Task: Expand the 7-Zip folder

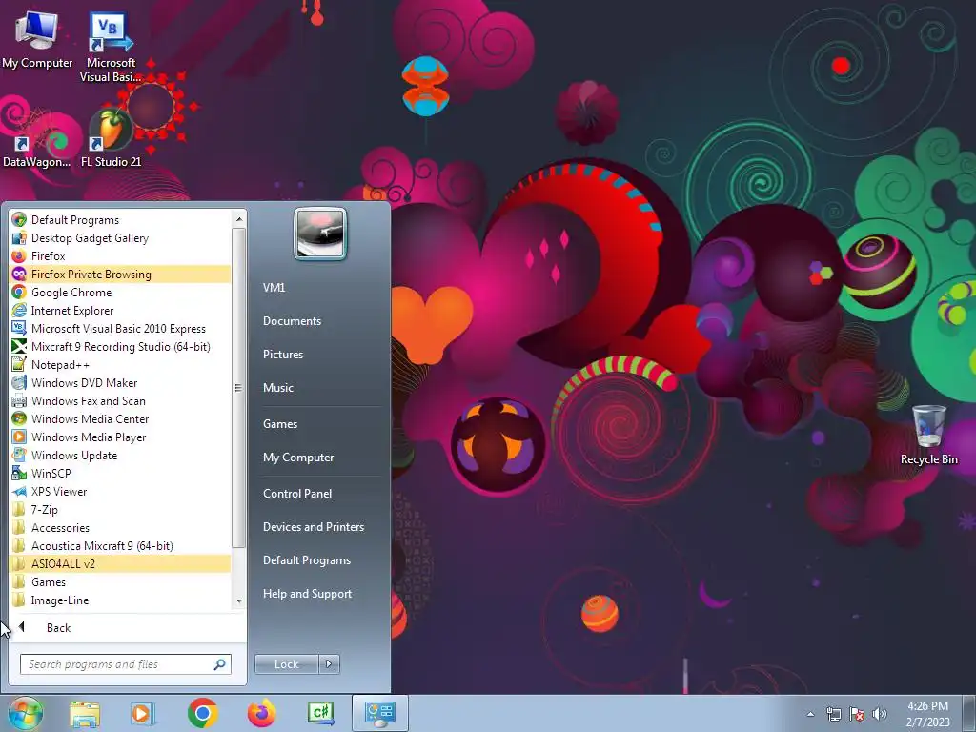Action: click(x=121, y=509)
